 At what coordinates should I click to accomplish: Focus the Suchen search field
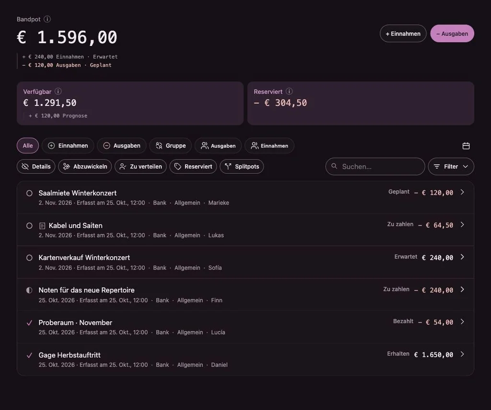click(x=375, y=166)
